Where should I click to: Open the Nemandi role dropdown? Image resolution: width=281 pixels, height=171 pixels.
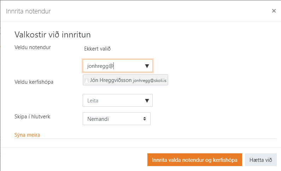[117, 119]
